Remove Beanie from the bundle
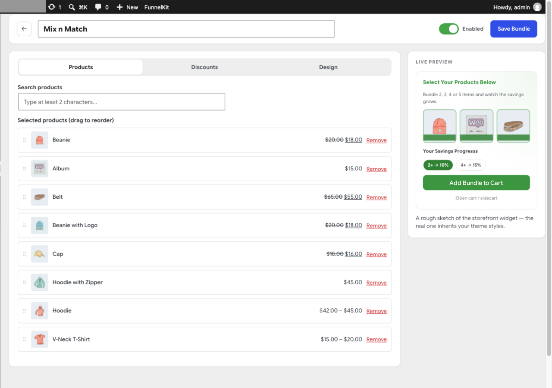This screenshot has height=388, width=552. (x=376, y=140)
